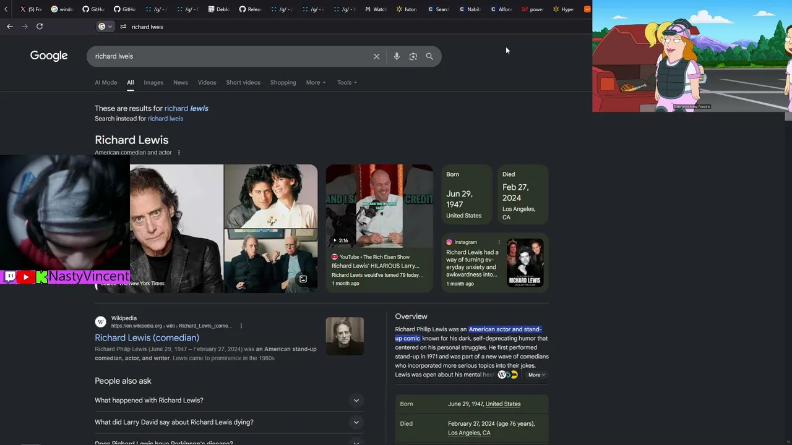Open the Google search engine selector in address bar
792x445 pixels.
[x=105, y=27]
